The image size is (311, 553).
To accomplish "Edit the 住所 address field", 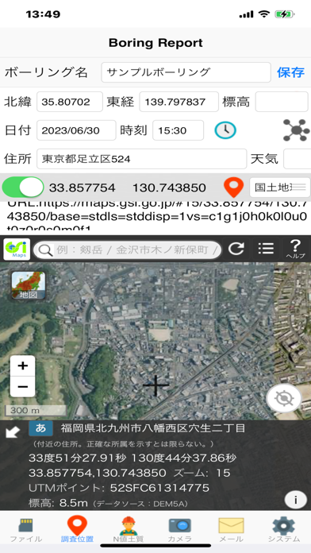I will (x=141, y=159).
